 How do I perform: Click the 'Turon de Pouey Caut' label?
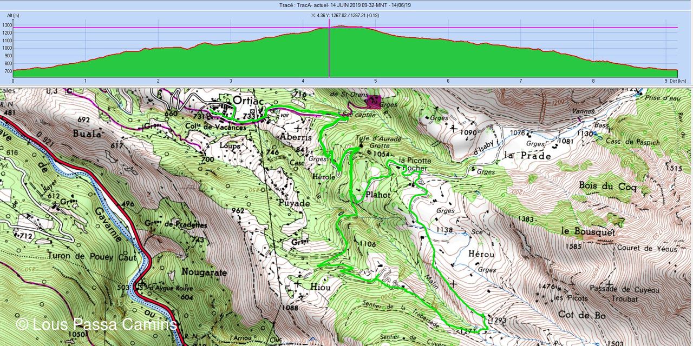coord(92,257)
